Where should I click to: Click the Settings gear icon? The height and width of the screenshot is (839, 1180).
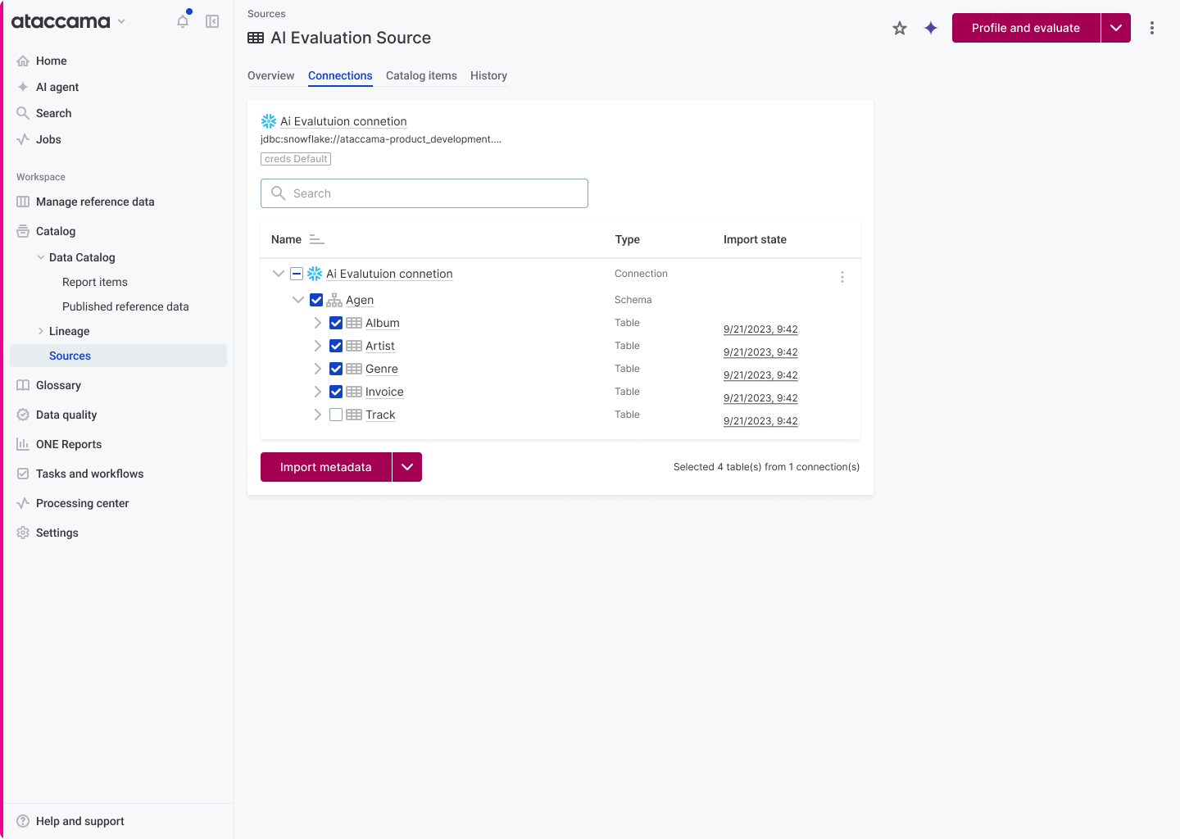click(23, 533)
